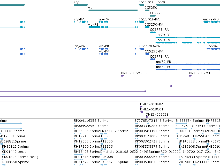This screenshot has width=220, height=166.
Task: Click the cry gene label
Action: pos(76,2)
